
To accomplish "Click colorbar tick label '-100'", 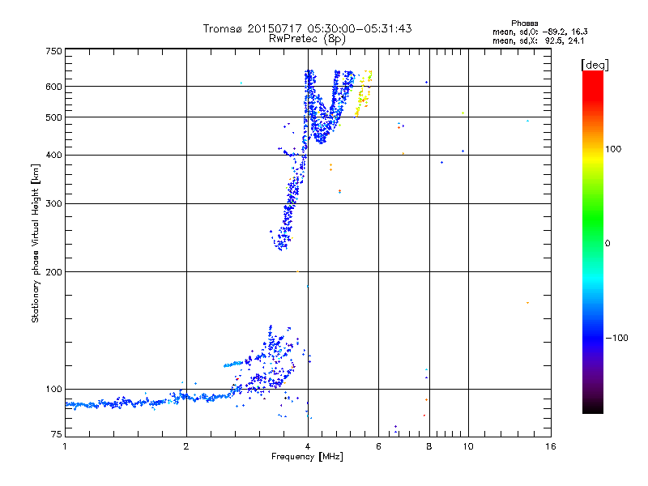I will pyautogui.click(x=616, y=338).
